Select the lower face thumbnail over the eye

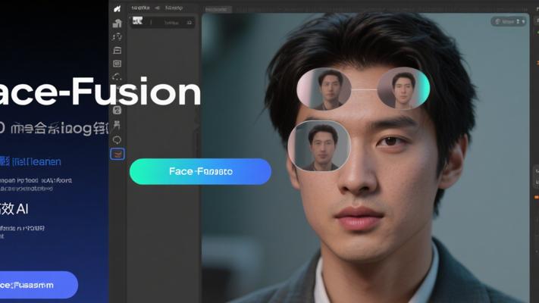pyautogui.click(x=319, y=145)
